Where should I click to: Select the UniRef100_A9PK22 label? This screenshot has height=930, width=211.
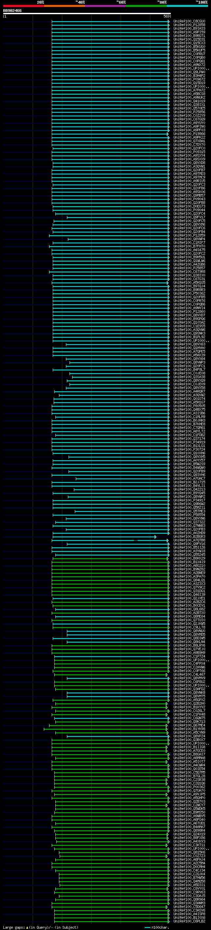tap(189, 137)
